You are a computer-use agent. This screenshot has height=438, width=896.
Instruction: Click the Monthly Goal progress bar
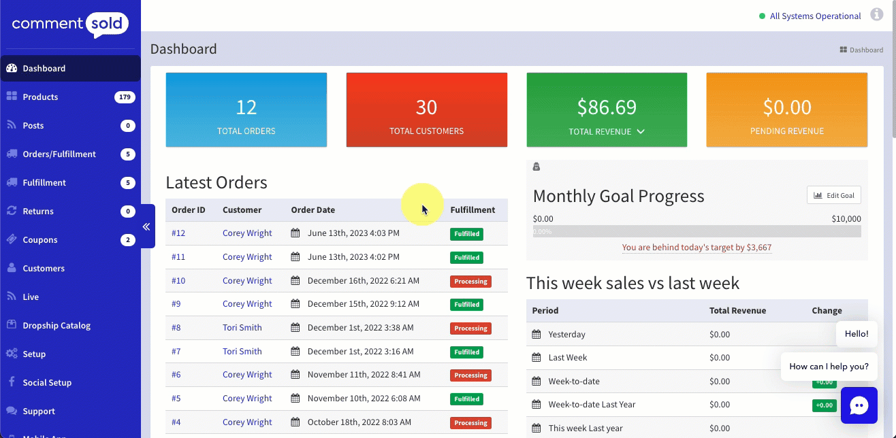[697, 232]
